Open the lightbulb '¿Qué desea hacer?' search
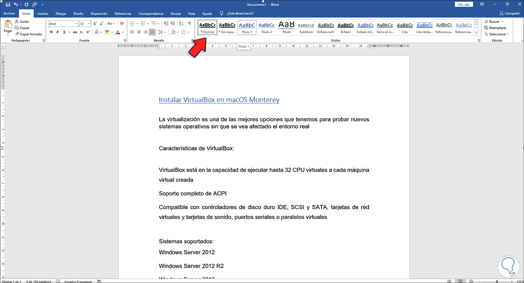The width and height of the screenshot is (524, 283). tap(237, 14)
